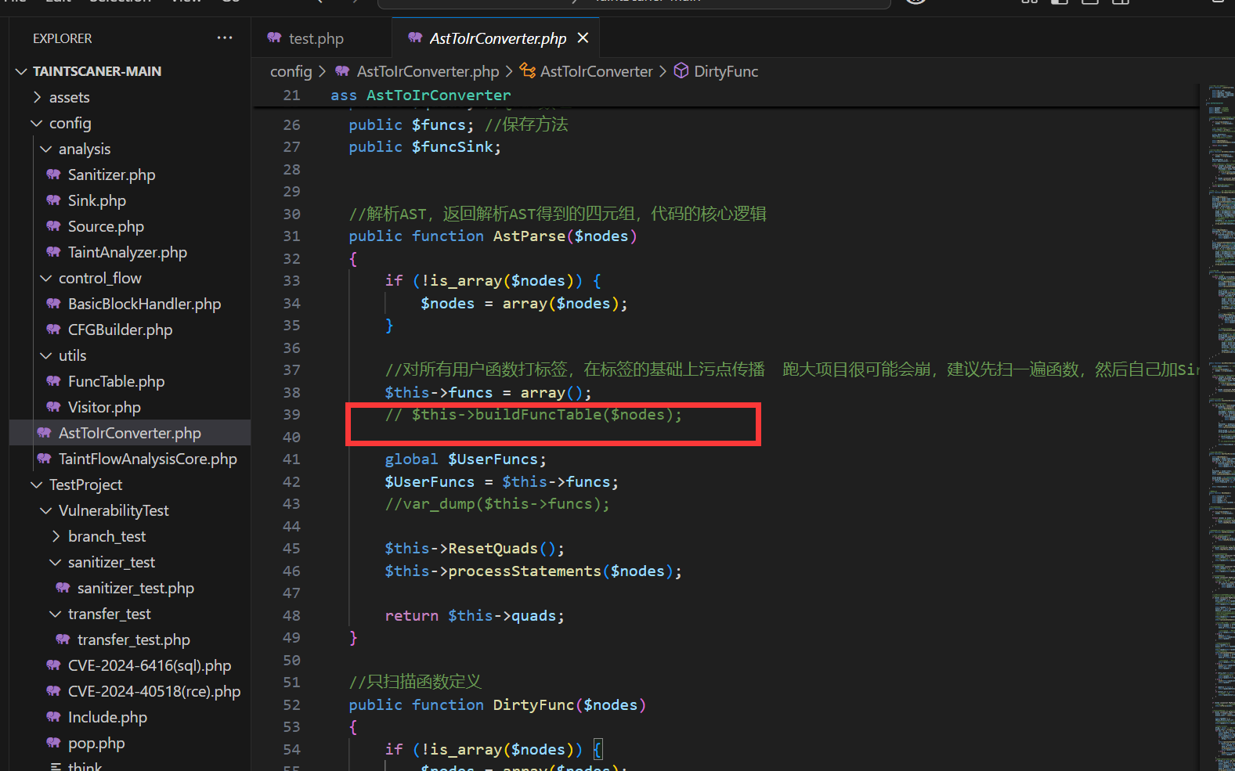Open the CVE-2024-6416(sql).php file

pyautogui.click(x=149, y=665)
